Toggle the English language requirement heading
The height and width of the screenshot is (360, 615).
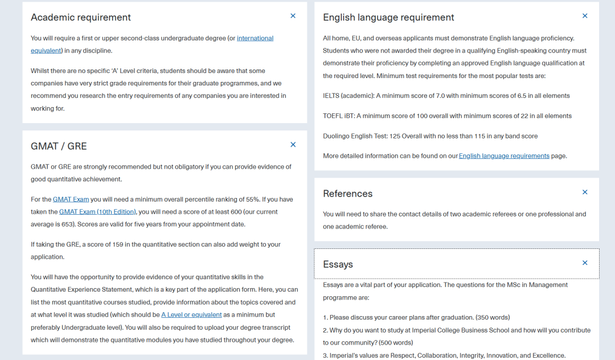pyautogui.click(x=388, y=18)
